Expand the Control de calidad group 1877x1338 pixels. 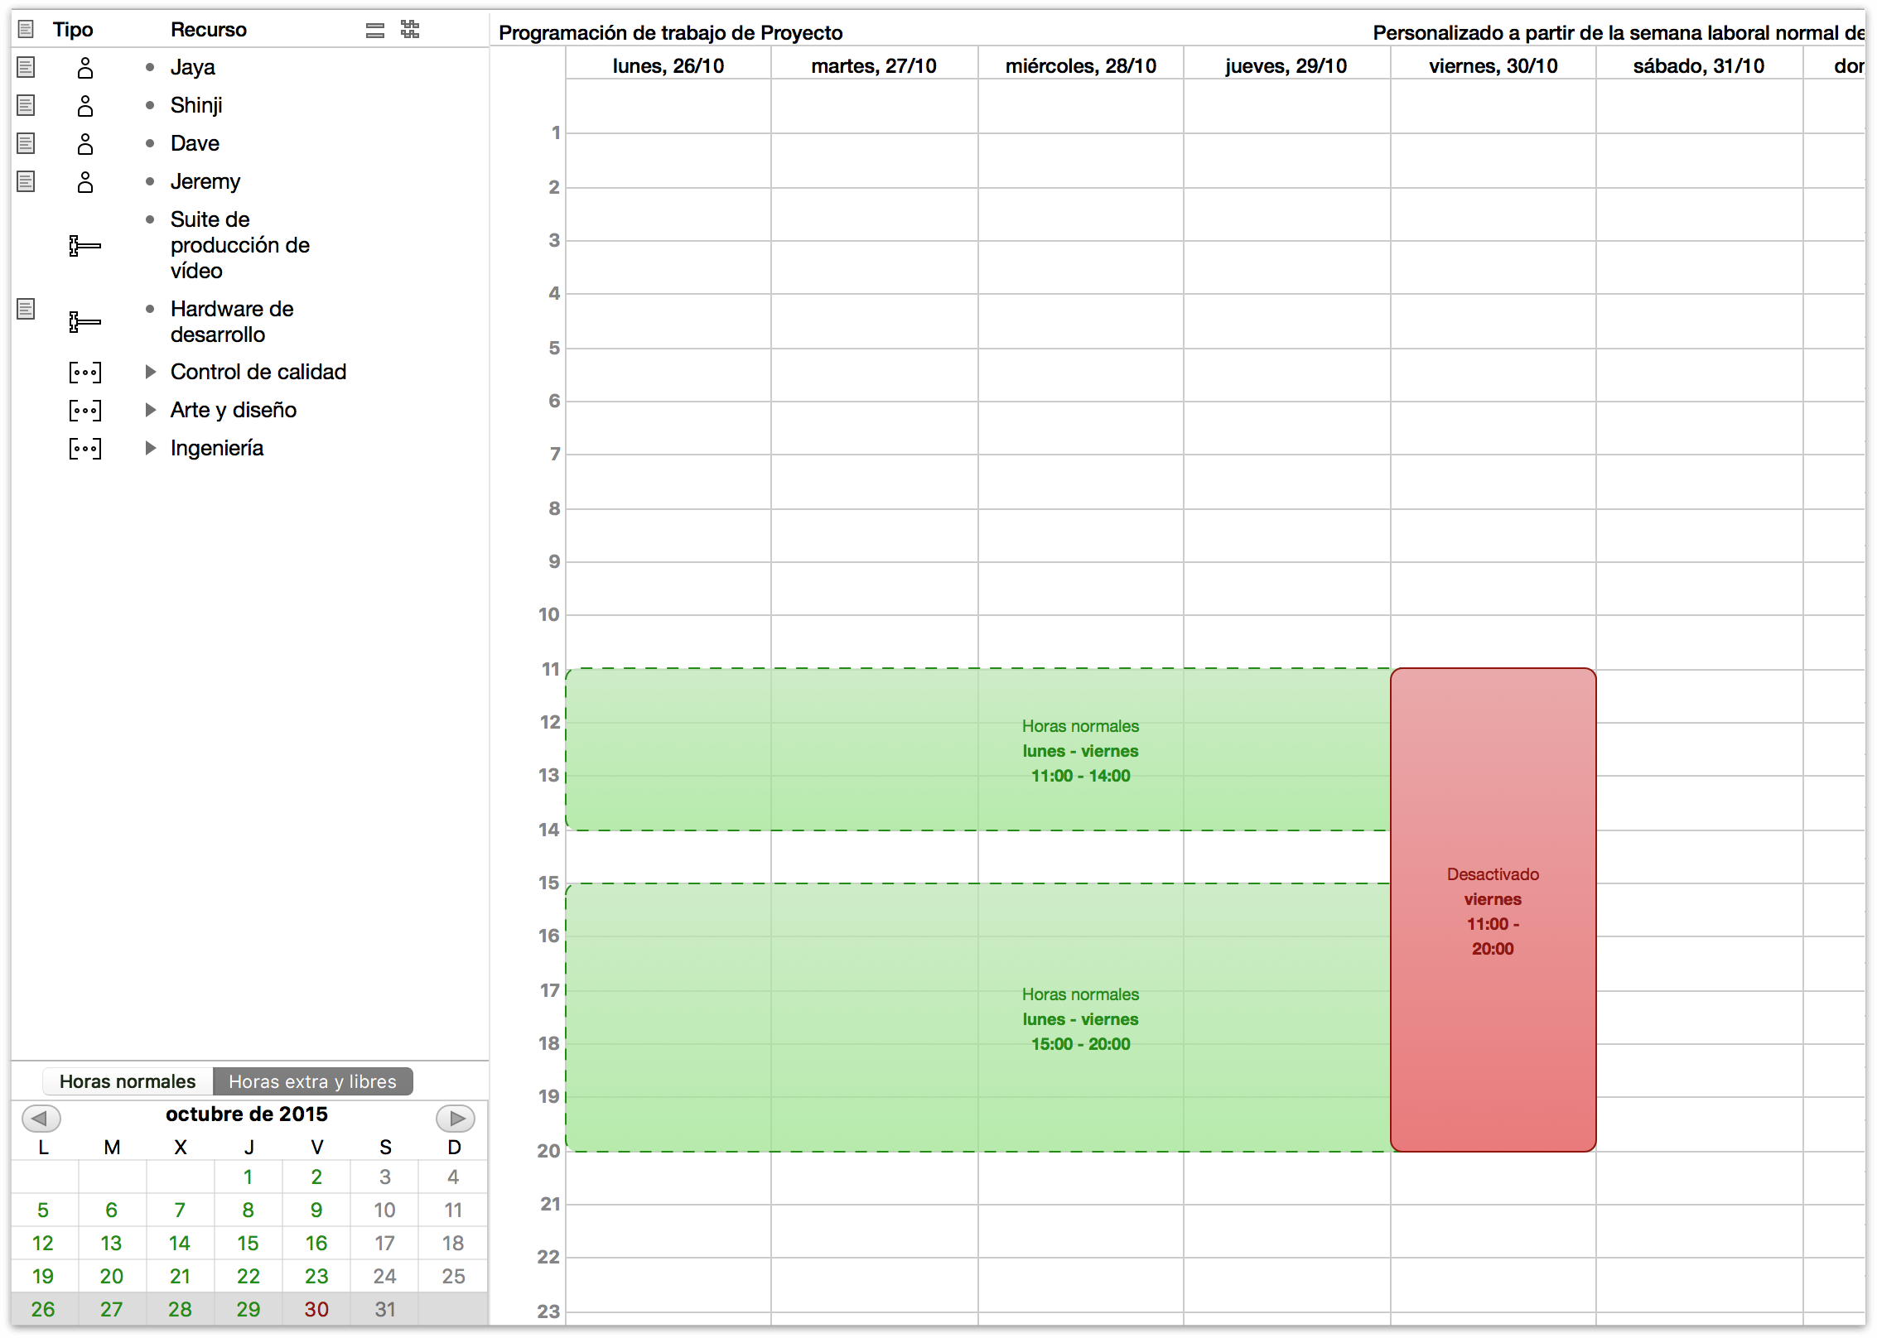[x=150, y=372]
